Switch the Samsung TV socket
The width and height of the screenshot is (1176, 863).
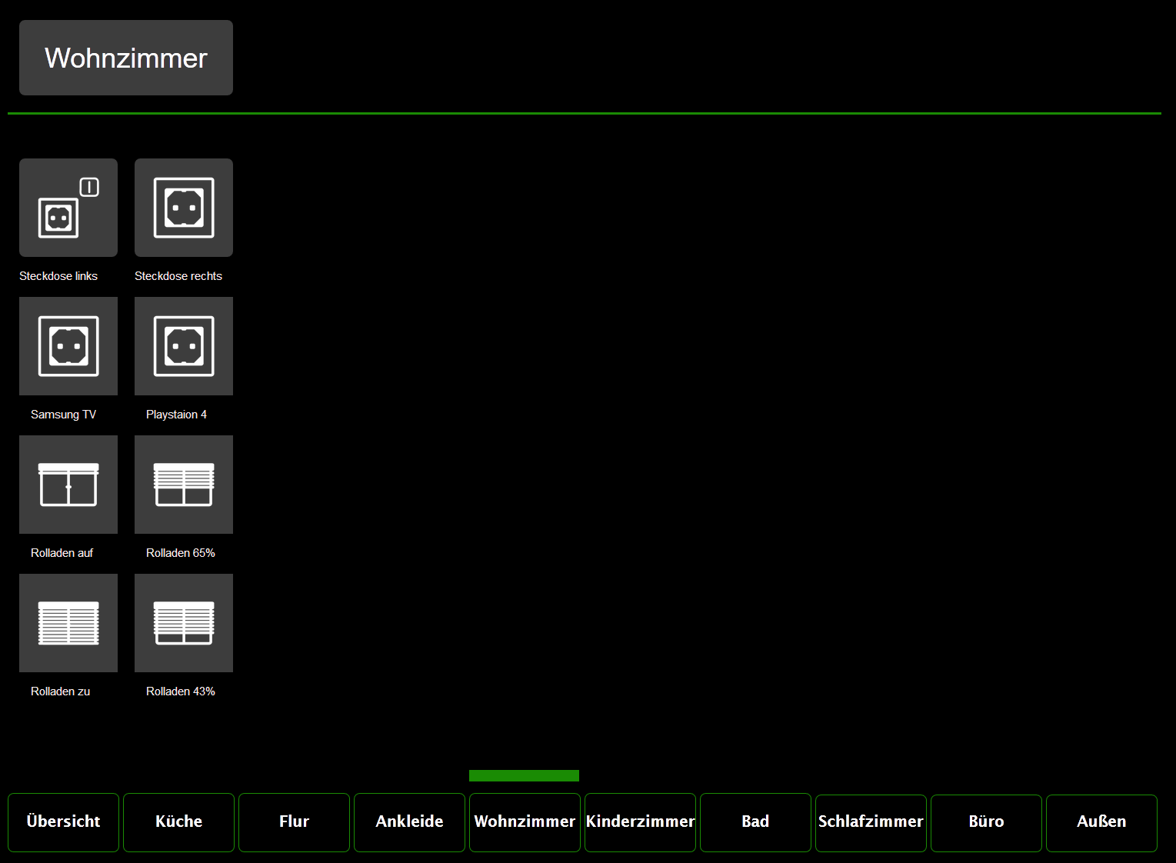click(x=68, y=346)
